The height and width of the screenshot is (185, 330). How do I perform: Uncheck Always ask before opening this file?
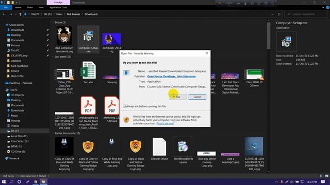click(124, 106)
